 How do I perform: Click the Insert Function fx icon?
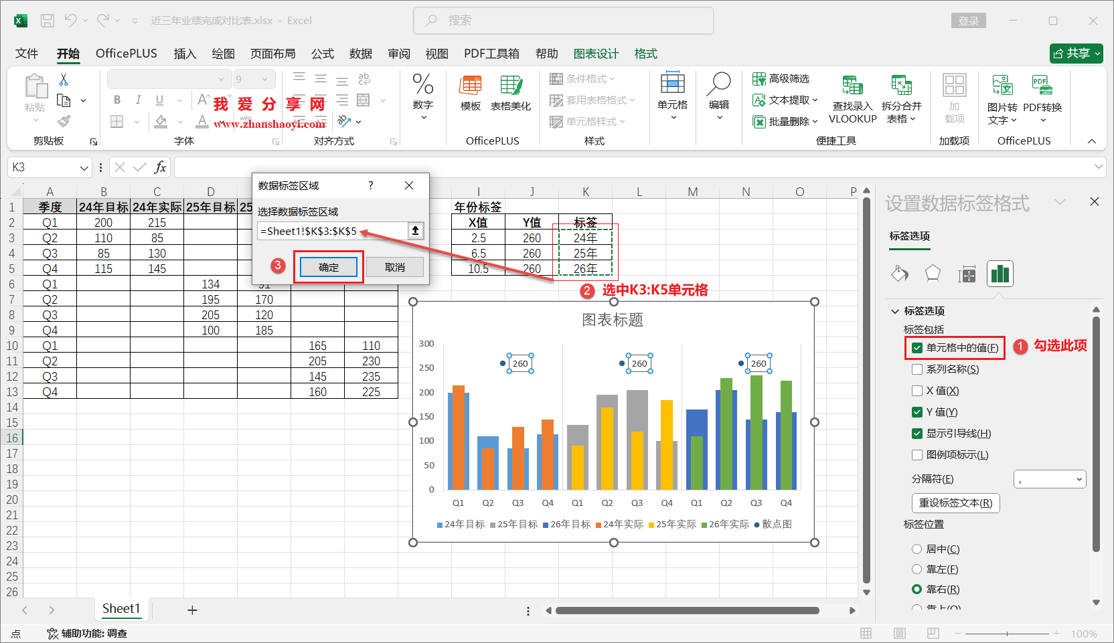tap(160, 167)
